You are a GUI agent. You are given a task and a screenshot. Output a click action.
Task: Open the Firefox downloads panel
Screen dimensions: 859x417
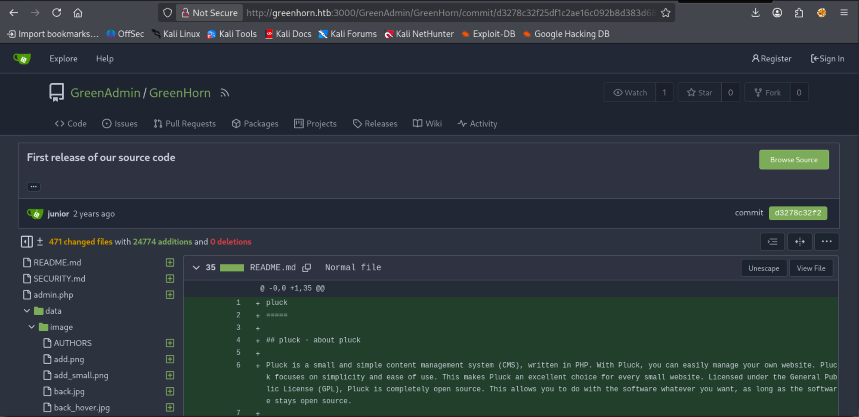755,13
